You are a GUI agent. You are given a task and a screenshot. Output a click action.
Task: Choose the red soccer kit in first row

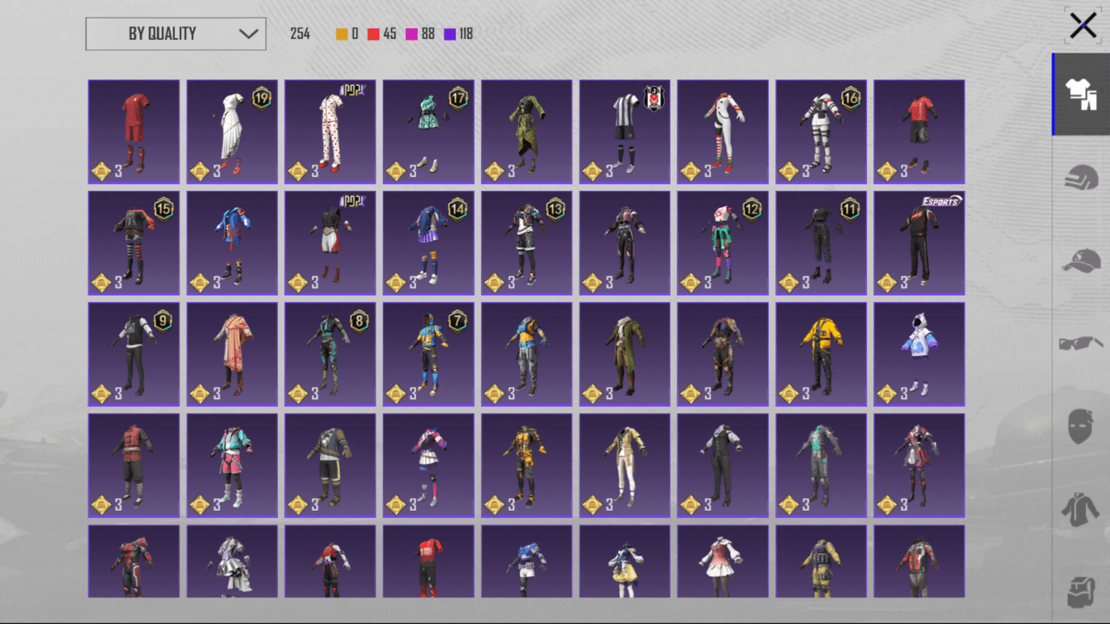(134, 132)
